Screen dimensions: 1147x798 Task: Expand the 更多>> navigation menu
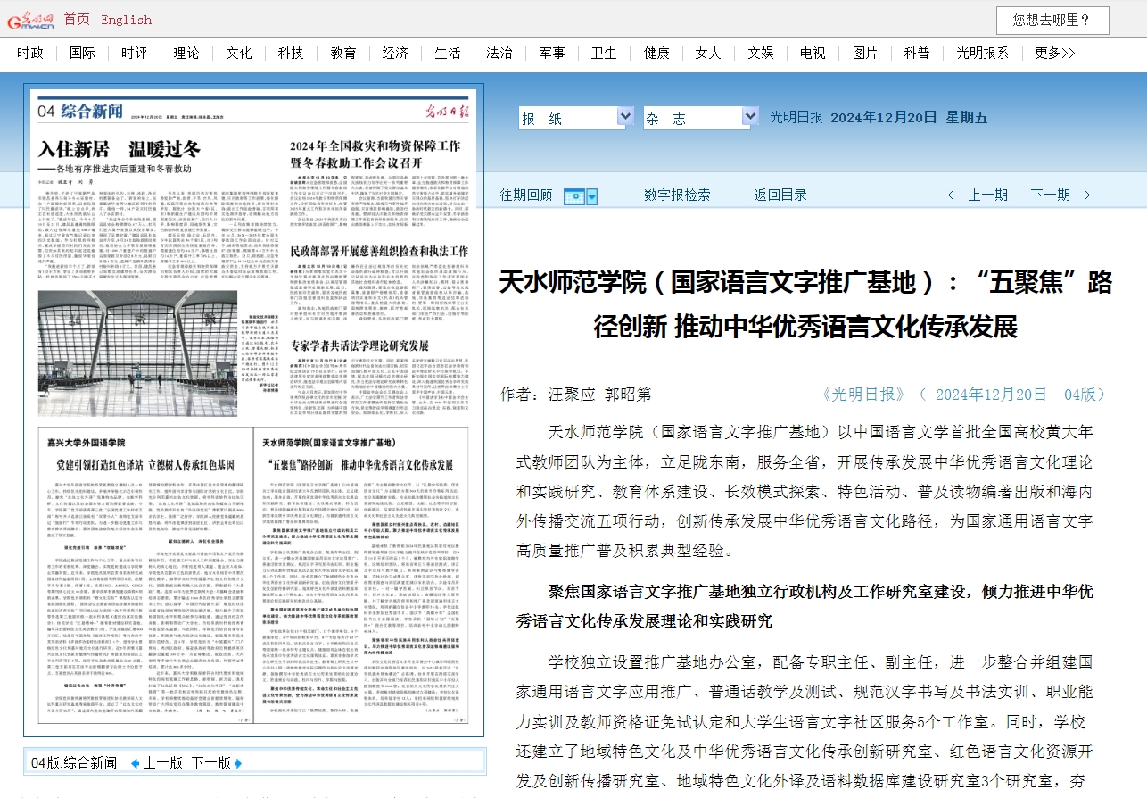click(x=1054, y=53)
